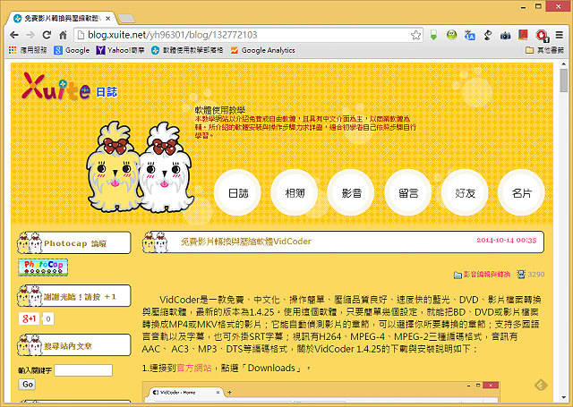
Task: Click the green download arrow extension icon
Action: 433,35
